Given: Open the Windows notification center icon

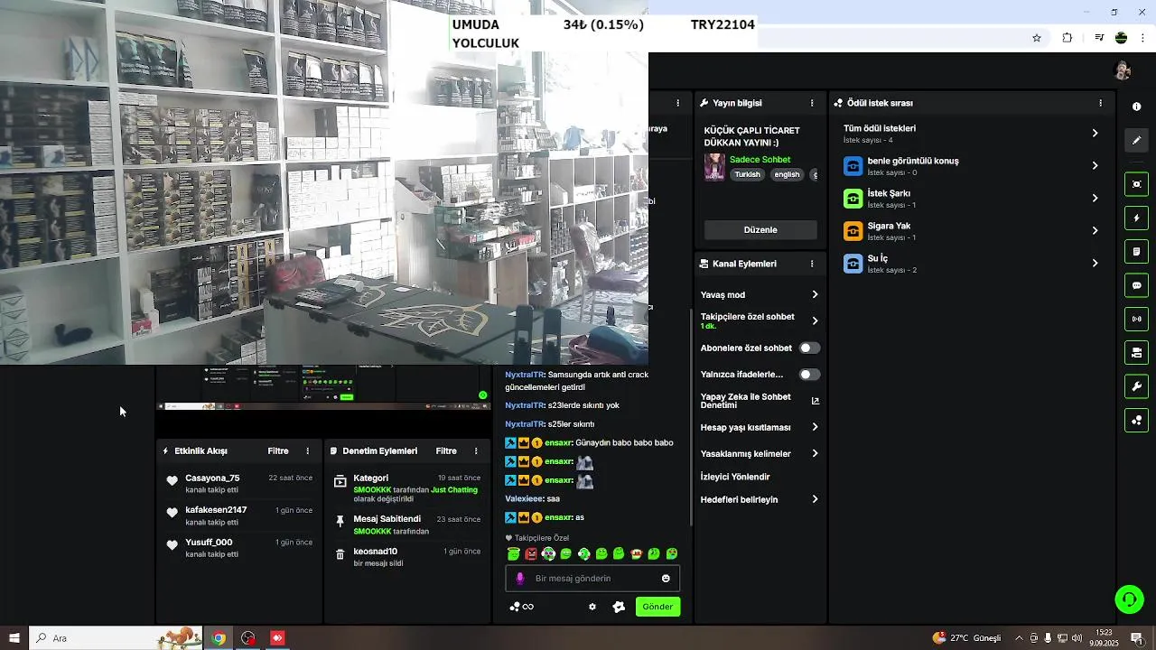Looking at the screenshot, I should pos(1136,638).
